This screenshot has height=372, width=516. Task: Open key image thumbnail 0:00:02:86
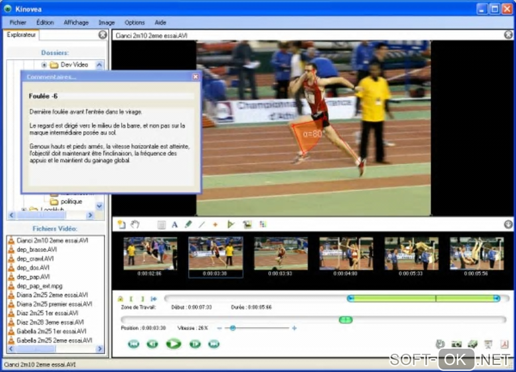point(150,254)
